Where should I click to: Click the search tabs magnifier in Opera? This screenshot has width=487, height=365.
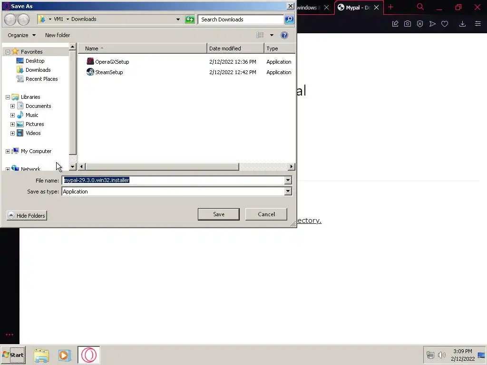pyautogui.click(x=420, y=7)
